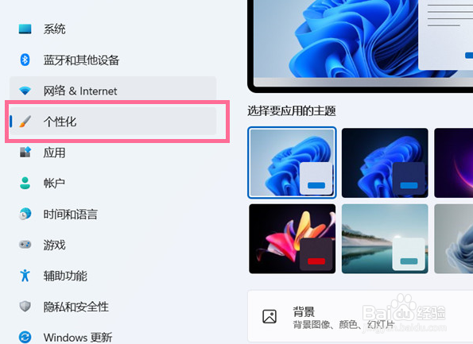Select the 时间和语言 globe clock icon

tap(25, 214)
